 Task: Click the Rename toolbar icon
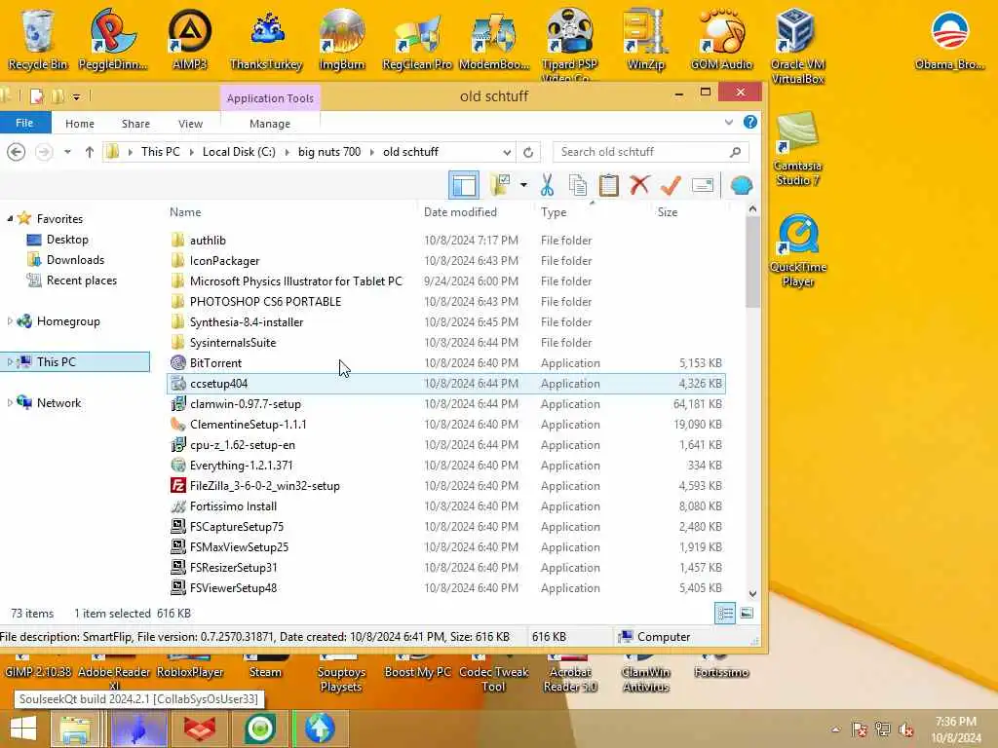(702, 185)
